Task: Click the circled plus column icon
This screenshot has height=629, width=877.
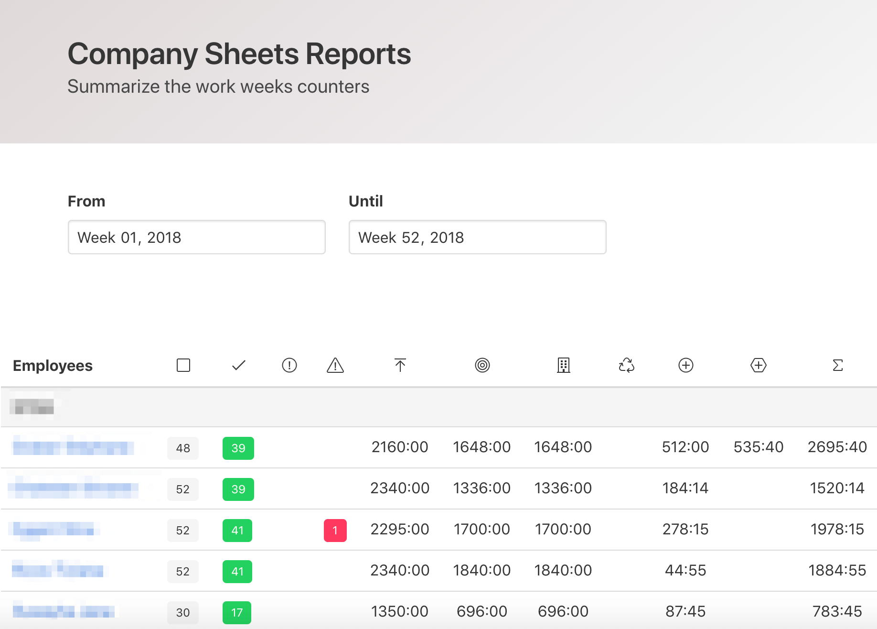Action: [x=686, y=365]
